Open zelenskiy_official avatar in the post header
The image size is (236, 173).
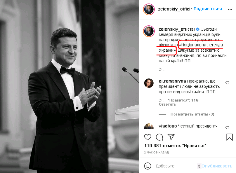149,9
